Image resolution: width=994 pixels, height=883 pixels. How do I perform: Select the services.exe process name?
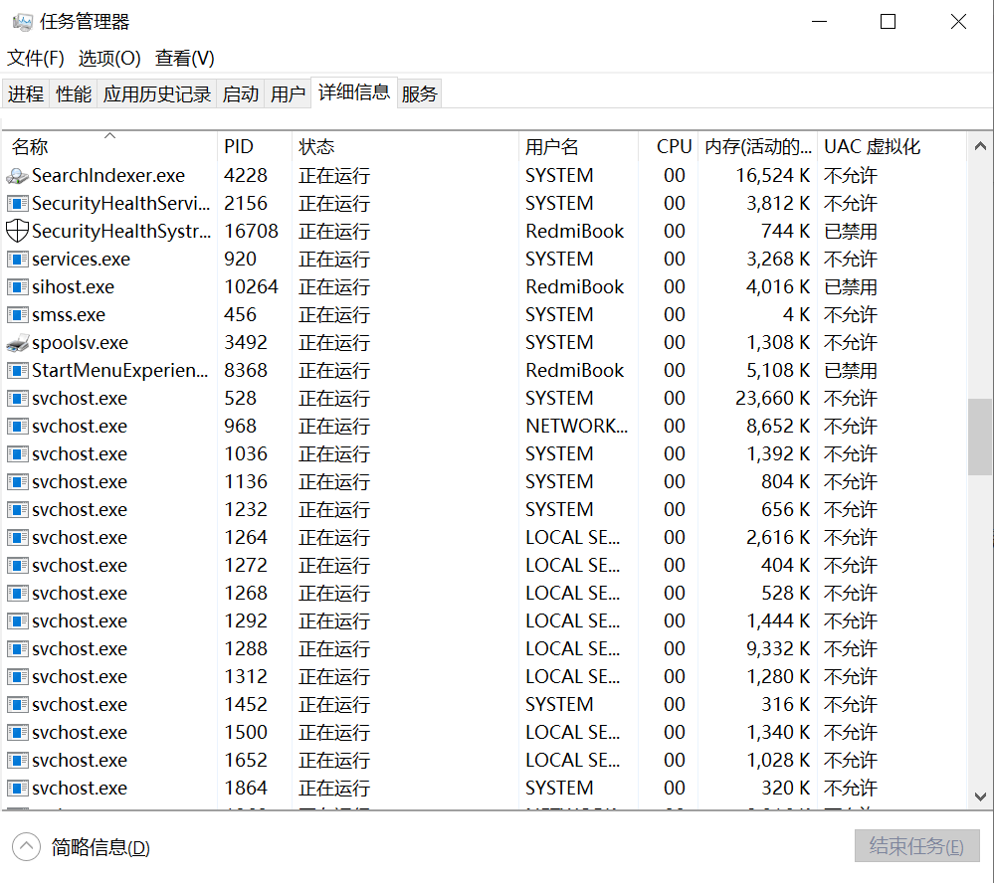(x=82, y=260)
